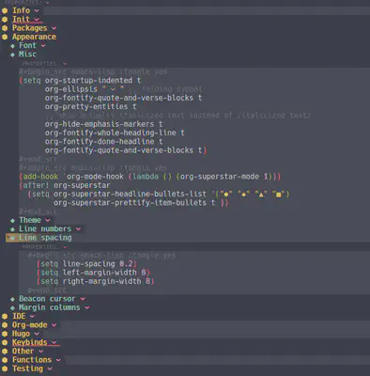The width and height of the screenshot is (370, 376).
Task: Click the hexagon bullet beside Info heading
Action: 5,10
